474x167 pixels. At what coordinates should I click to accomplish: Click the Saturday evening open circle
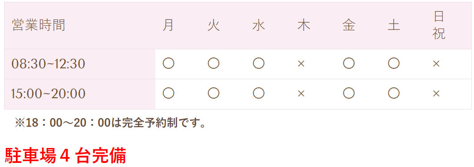coord(394,94)
